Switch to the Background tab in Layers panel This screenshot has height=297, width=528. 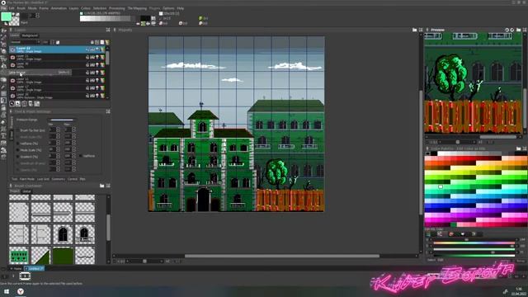point(30,35)
